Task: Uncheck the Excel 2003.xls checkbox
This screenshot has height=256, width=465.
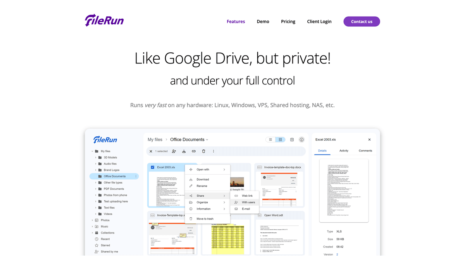Action: coord(152,167)
